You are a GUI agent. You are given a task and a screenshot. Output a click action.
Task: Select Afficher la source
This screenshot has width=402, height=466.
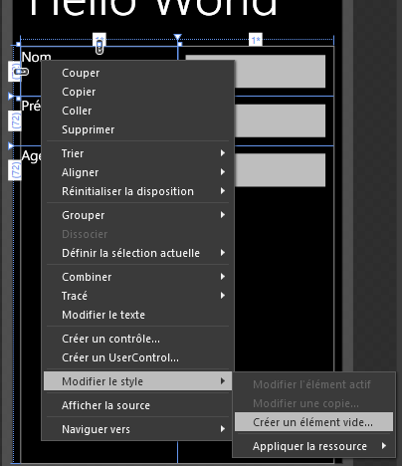137,405
